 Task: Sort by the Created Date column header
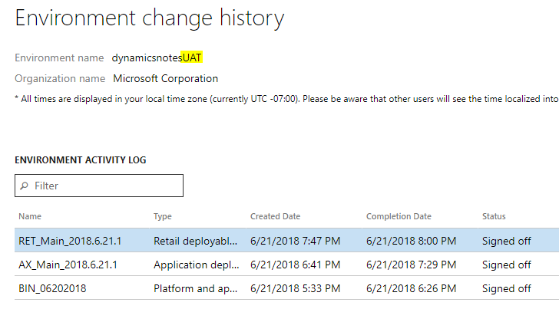pos(275,216)
